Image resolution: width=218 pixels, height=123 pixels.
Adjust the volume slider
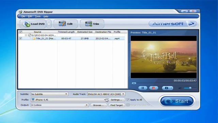190,88
